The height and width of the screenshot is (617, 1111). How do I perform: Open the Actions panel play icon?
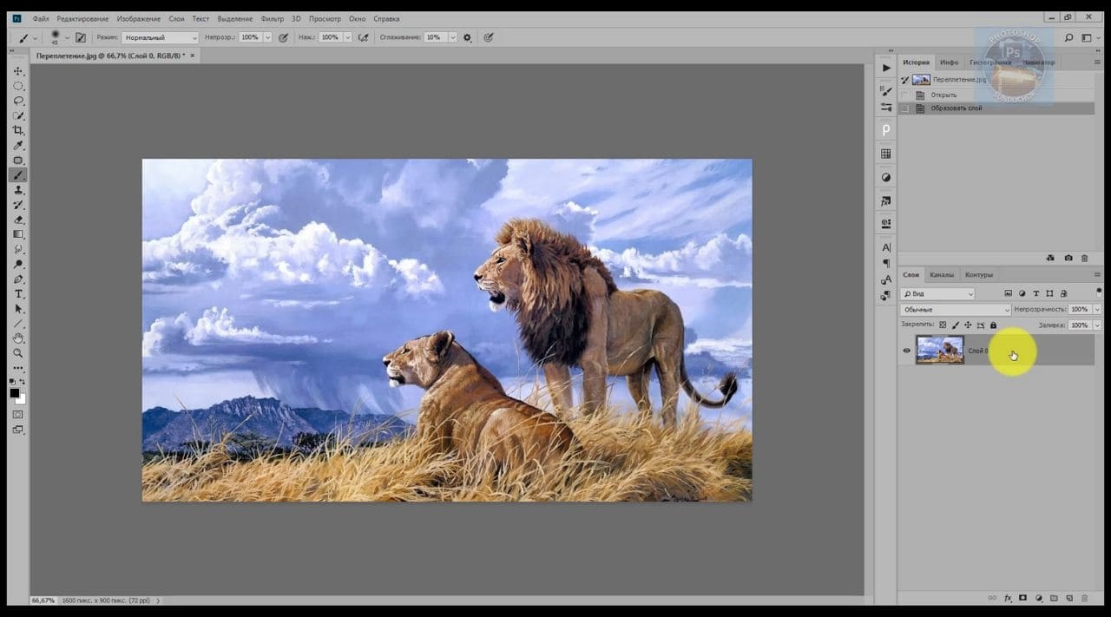(x=886, y=68)
